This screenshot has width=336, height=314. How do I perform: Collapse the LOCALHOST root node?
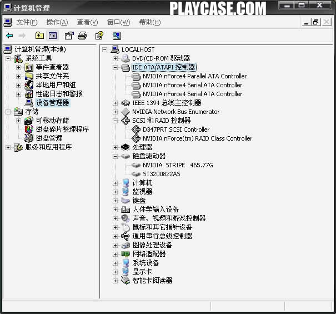point(104,50)
